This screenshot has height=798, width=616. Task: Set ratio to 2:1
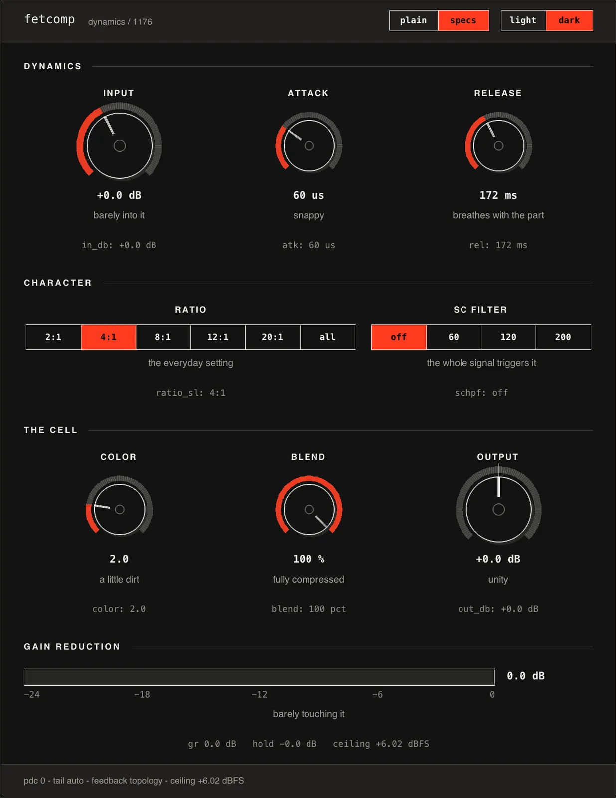pos(53,337)
